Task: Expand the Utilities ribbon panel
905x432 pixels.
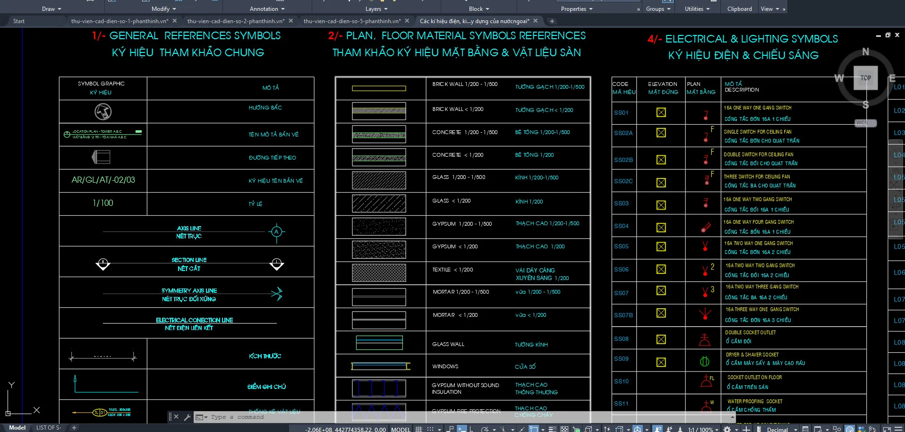Action: tap(697, 9)
